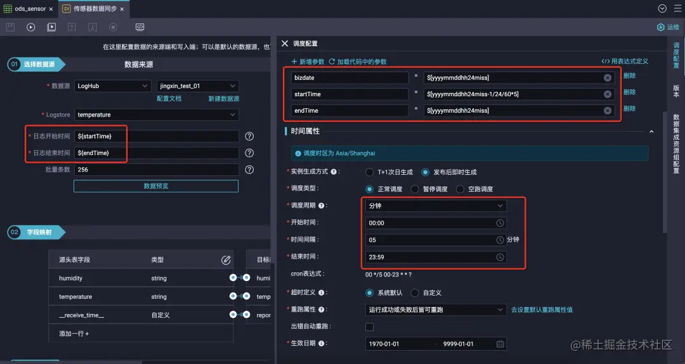Screen dimensions: 685x364
Task: Click the code script mode icon
Action: coord(140,27)
